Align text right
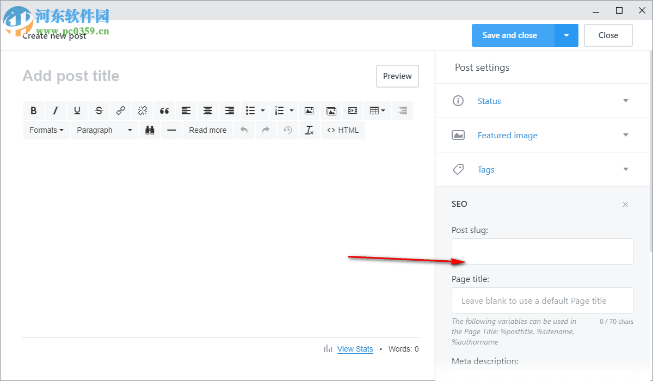The width and height of the screenshot is (653, 381). pos(230,110)
